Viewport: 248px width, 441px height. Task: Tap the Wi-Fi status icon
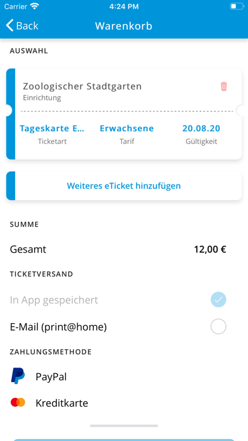[35, 6]
